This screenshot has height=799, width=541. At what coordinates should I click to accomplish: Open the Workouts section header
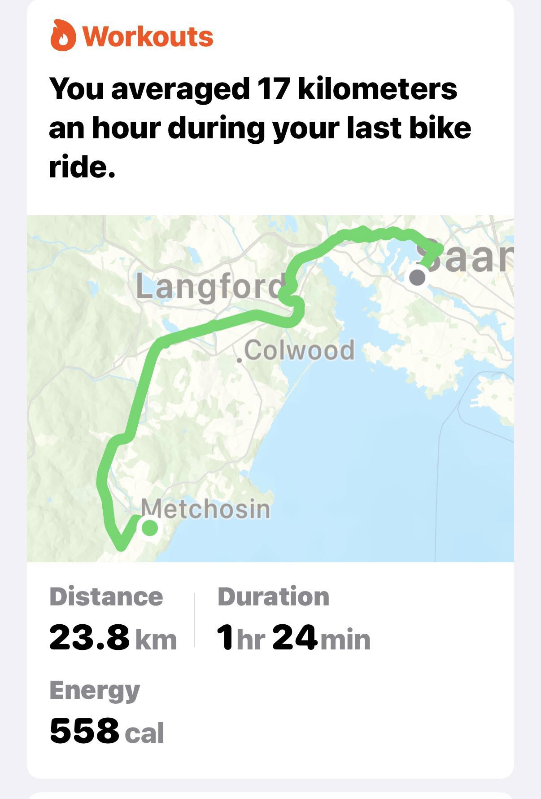pyautogui.click(x=131, y=36)
